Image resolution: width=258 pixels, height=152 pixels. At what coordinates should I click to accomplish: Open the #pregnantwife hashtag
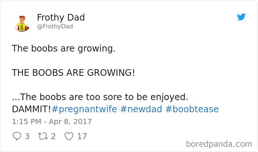pos(84,109)
